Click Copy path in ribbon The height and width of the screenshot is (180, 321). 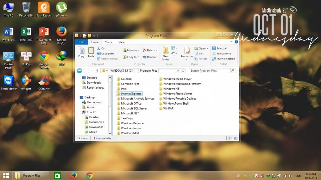[x=105, y=54]
